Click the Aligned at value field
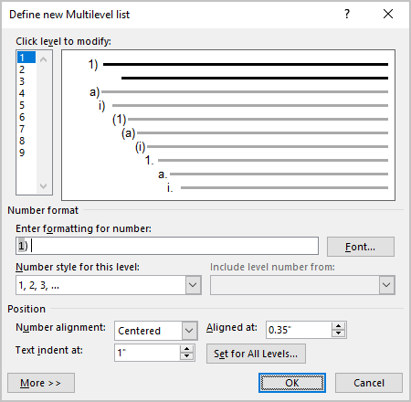Image resolution: width=411 pixels, height=402 pixels. tap(299, 330)
